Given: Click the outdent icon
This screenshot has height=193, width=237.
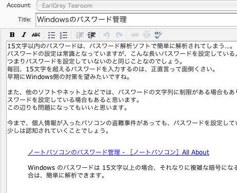Looking at the screenshot, I should [x=80, y=35].
